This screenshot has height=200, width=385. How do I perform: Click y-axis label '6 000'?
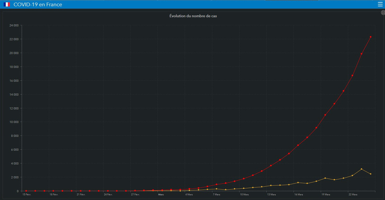(15, 150)
